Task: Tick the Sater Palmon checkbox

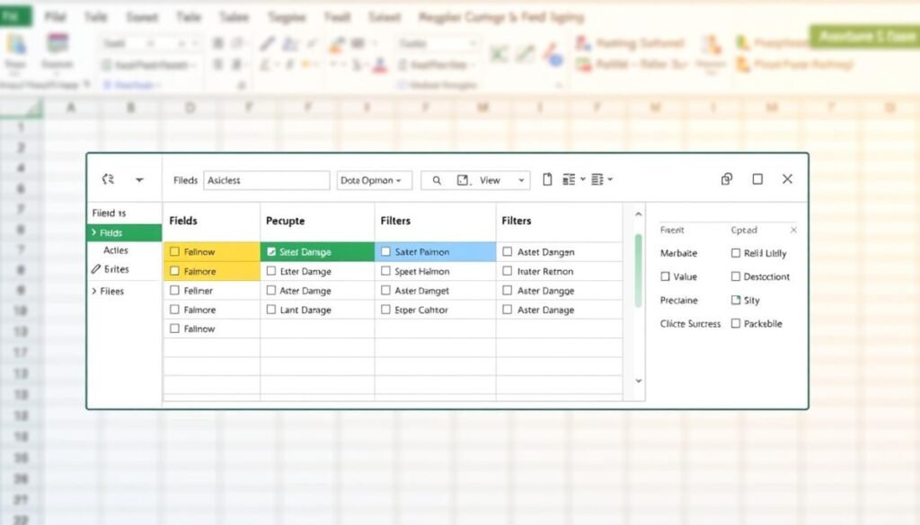Action: pos(385,252)
